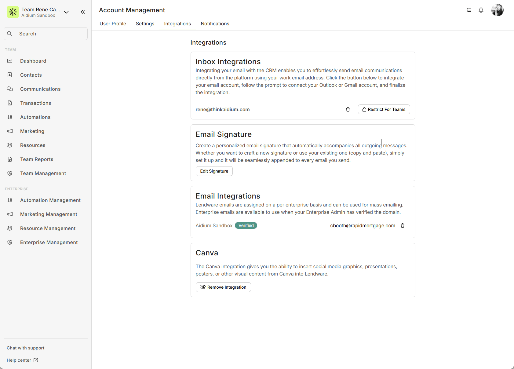Open the Notifications tab

[x=215, y=24]
